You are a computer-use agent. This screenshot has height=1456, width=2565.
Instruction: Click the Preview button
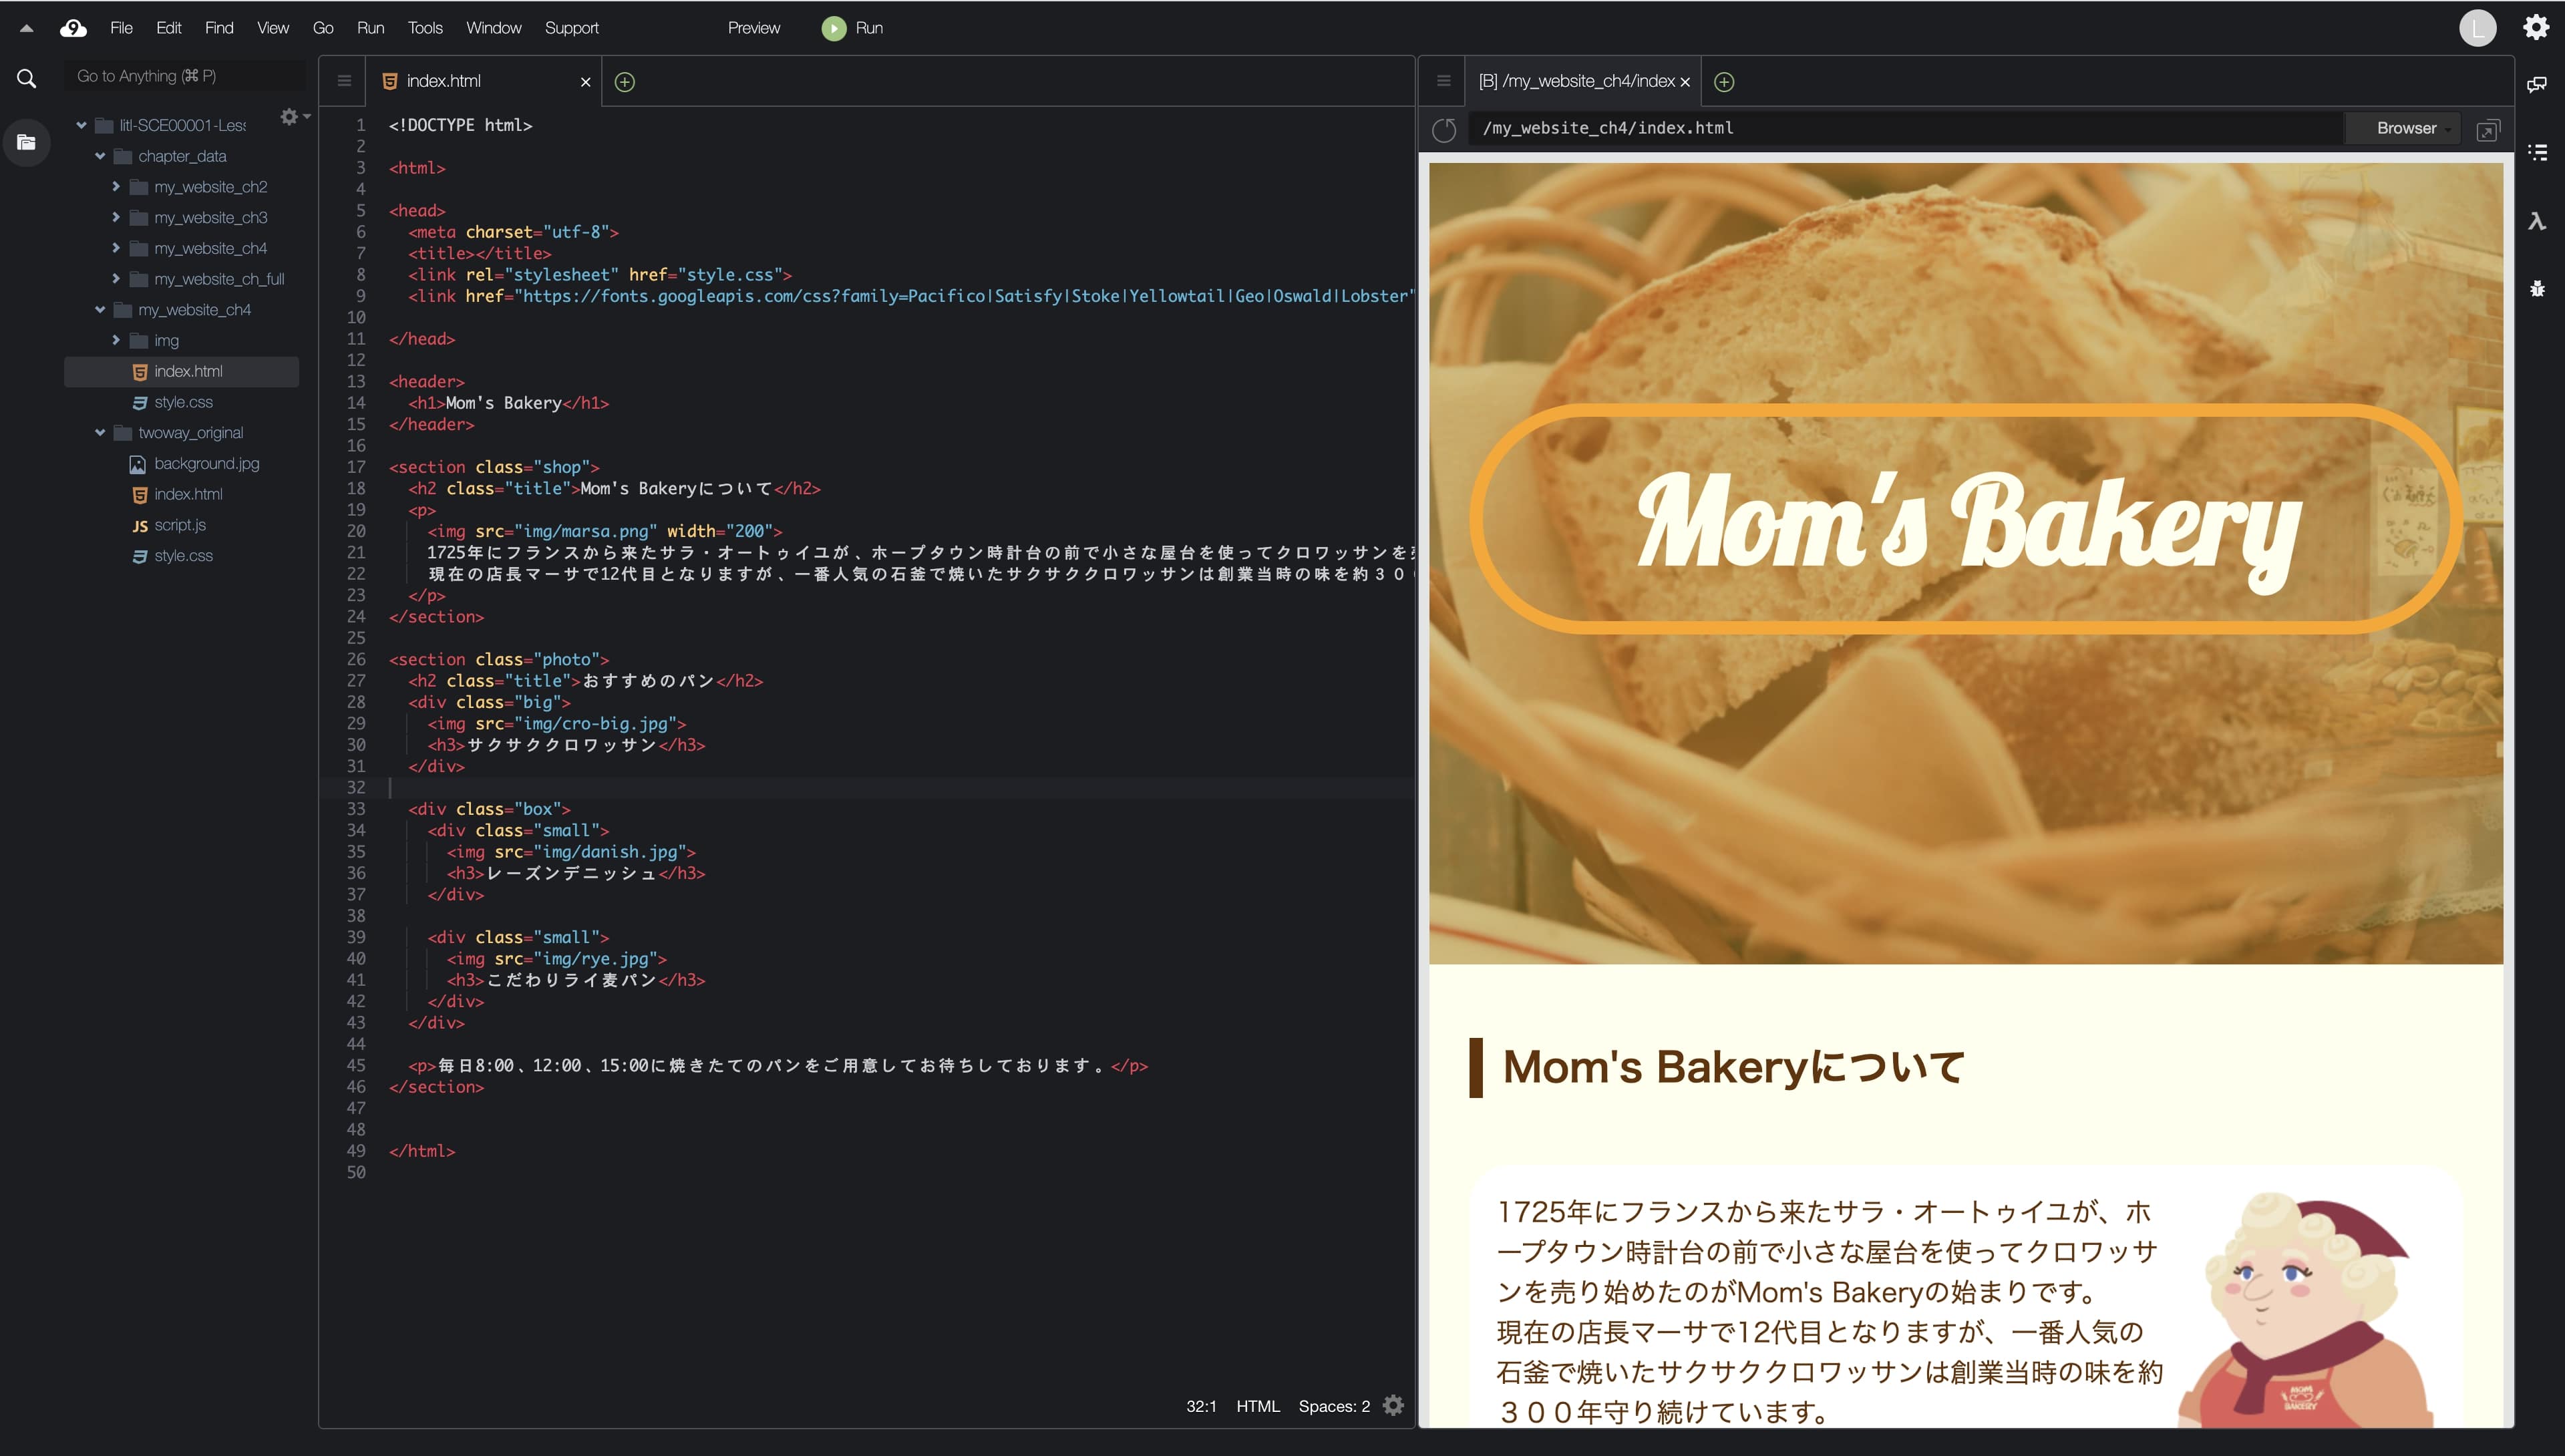(x=753, y=28)
